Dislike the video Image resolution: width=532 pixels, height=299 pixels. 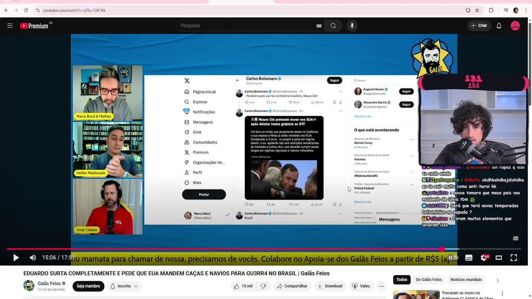coord(263,286)
